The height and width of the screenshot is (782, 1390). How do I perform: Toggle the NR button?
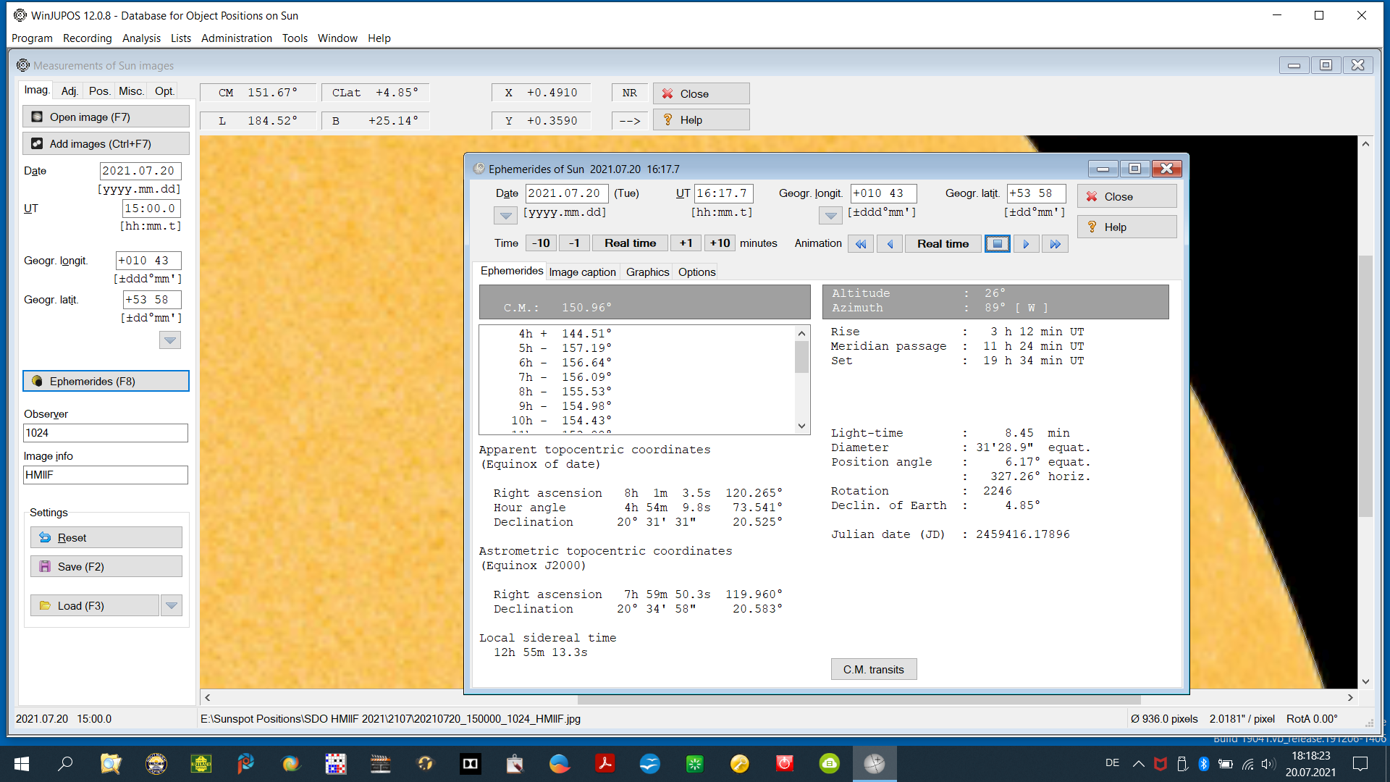(x=628, y=93)
